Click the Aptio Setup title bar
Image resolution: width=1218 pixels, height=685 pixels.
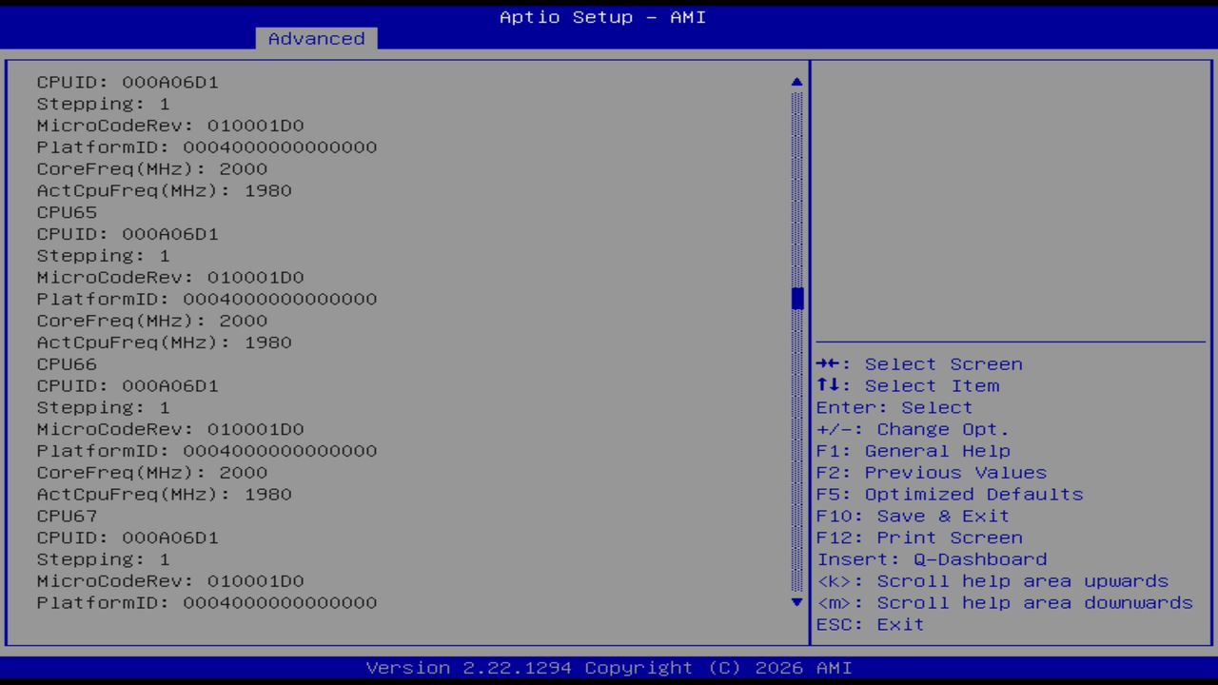tap(602, 17)
